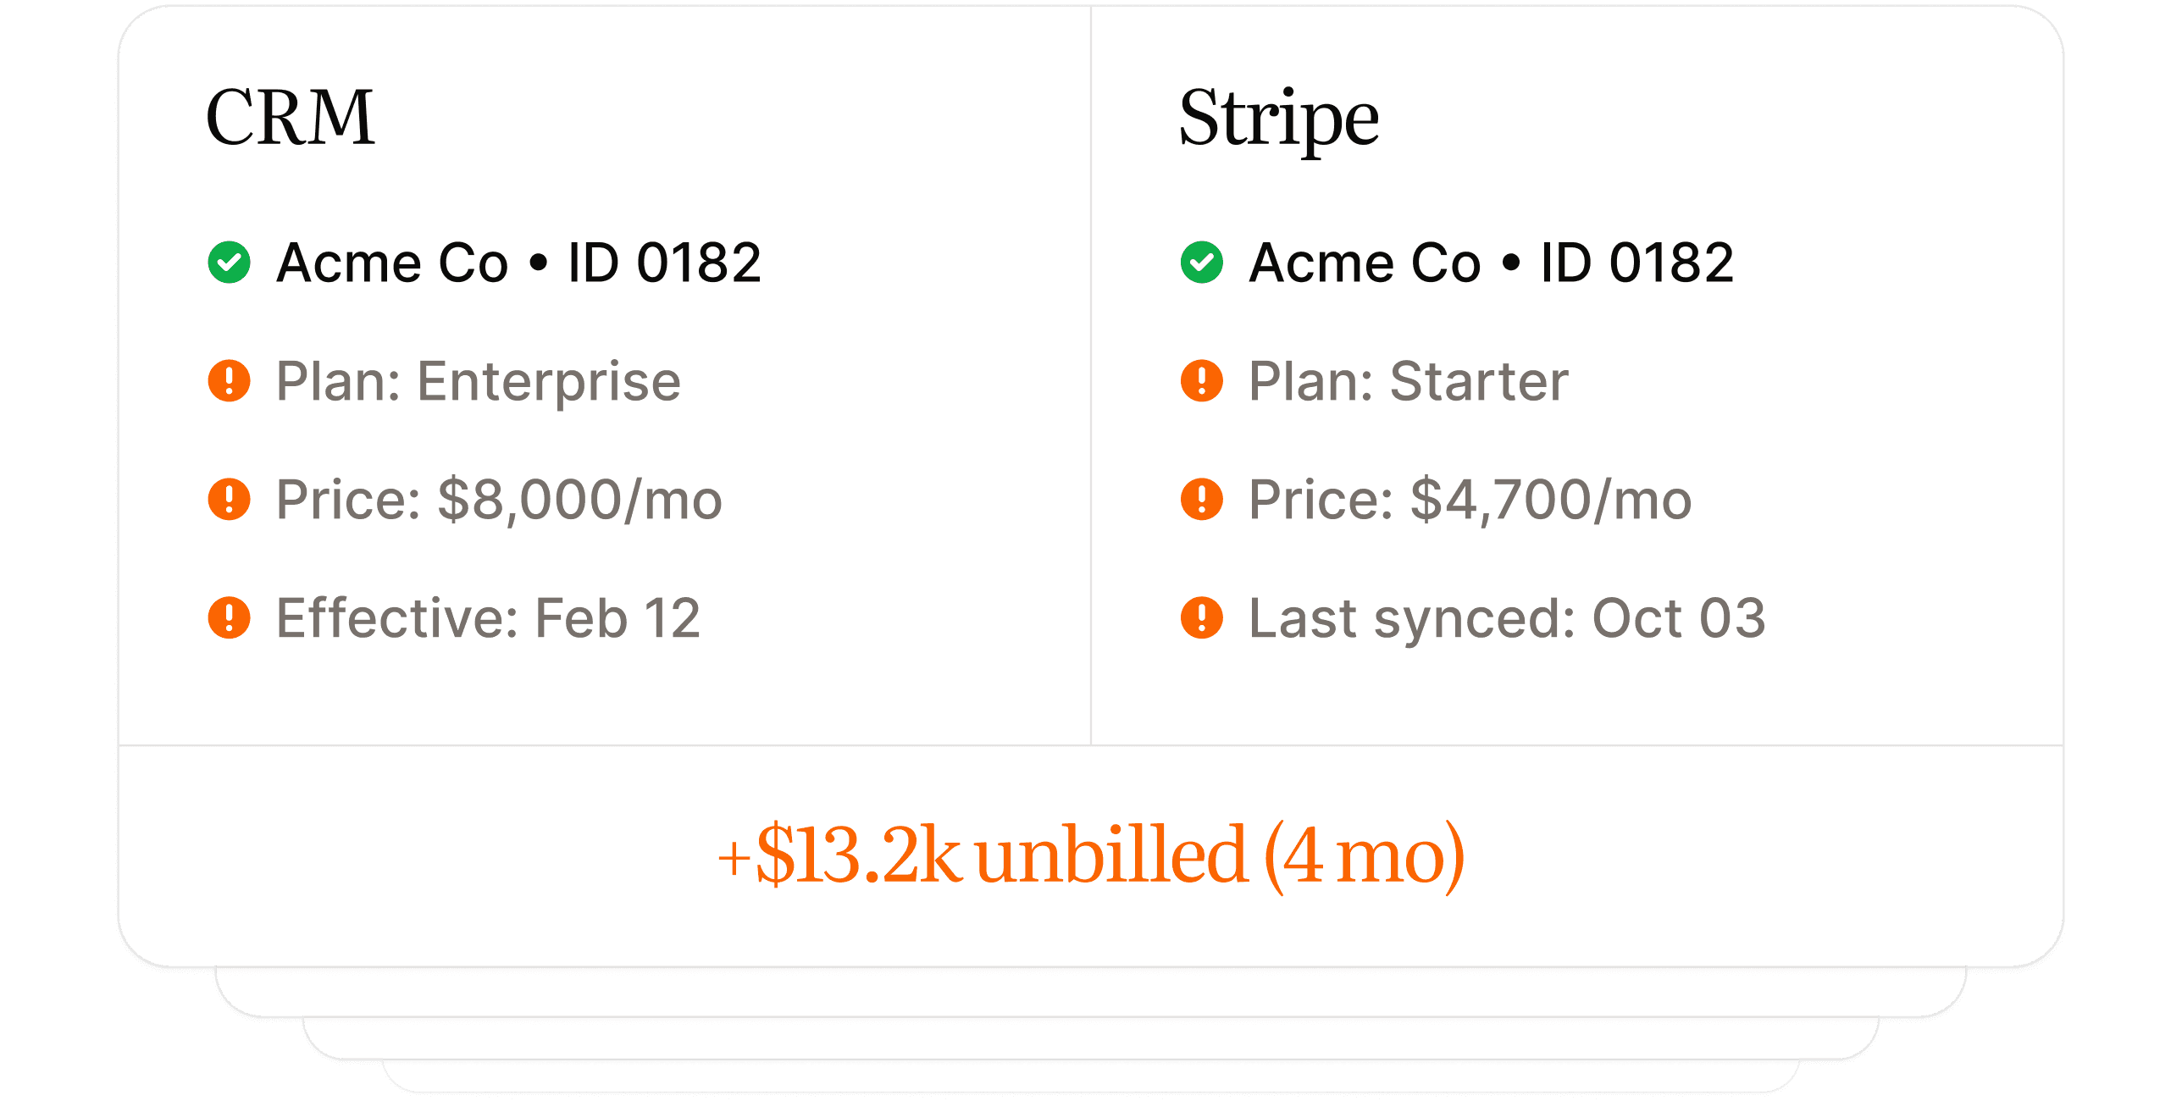Image resolution: width=2182 pixels, height=1101 pixels.
Task: Click warning icon beside Last synced: Oct 03
Action: [x=1201, y=617]
